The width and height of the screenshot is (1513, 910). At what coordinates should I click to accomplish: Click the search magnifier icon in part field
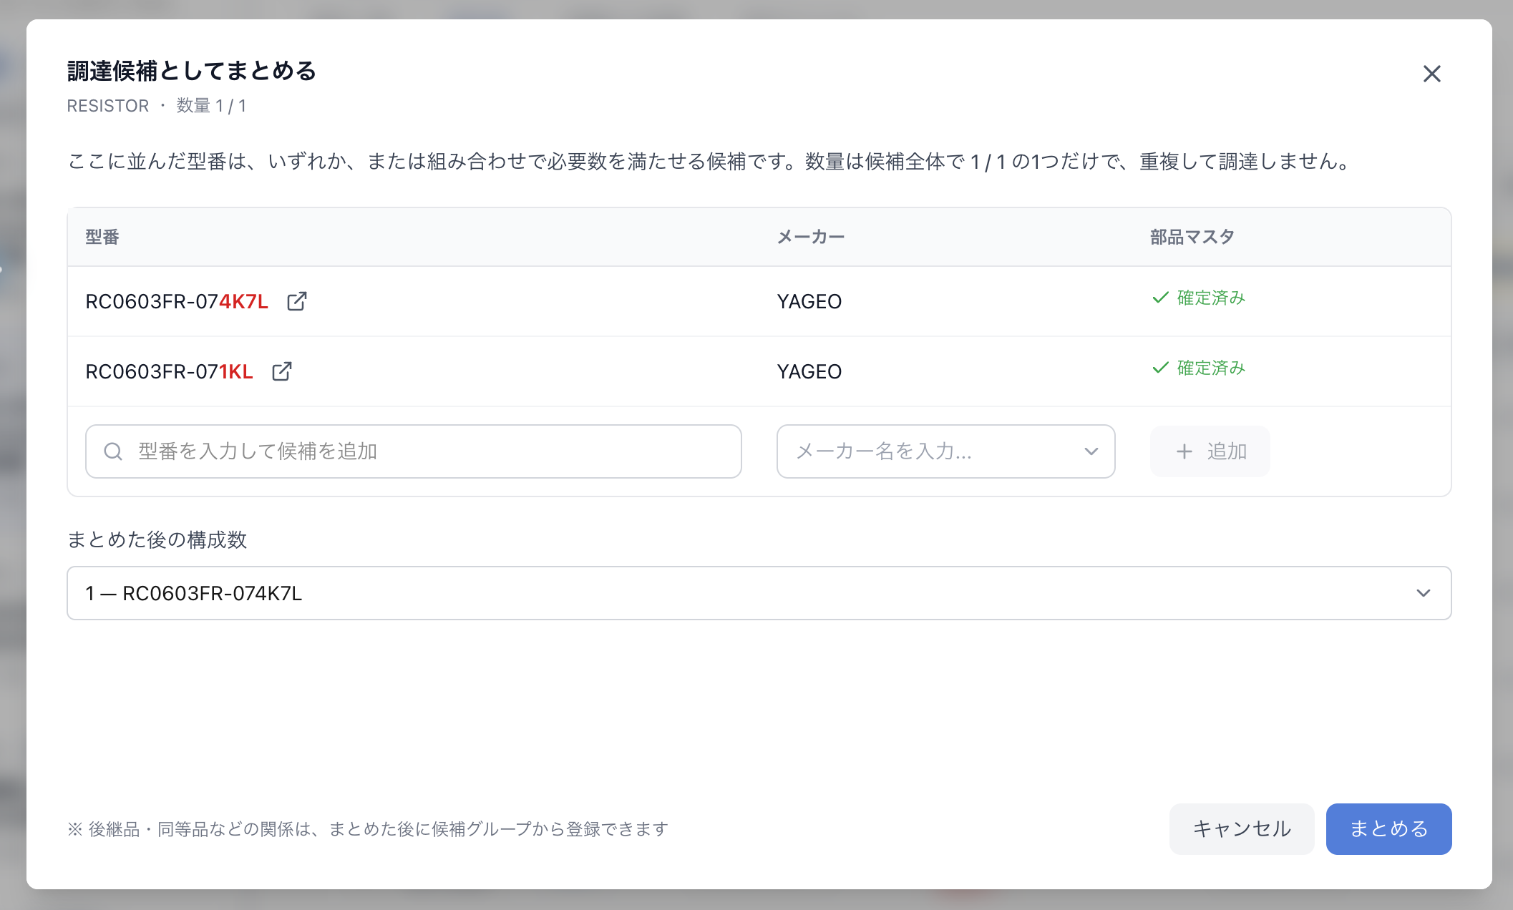(x=113, y=451)
